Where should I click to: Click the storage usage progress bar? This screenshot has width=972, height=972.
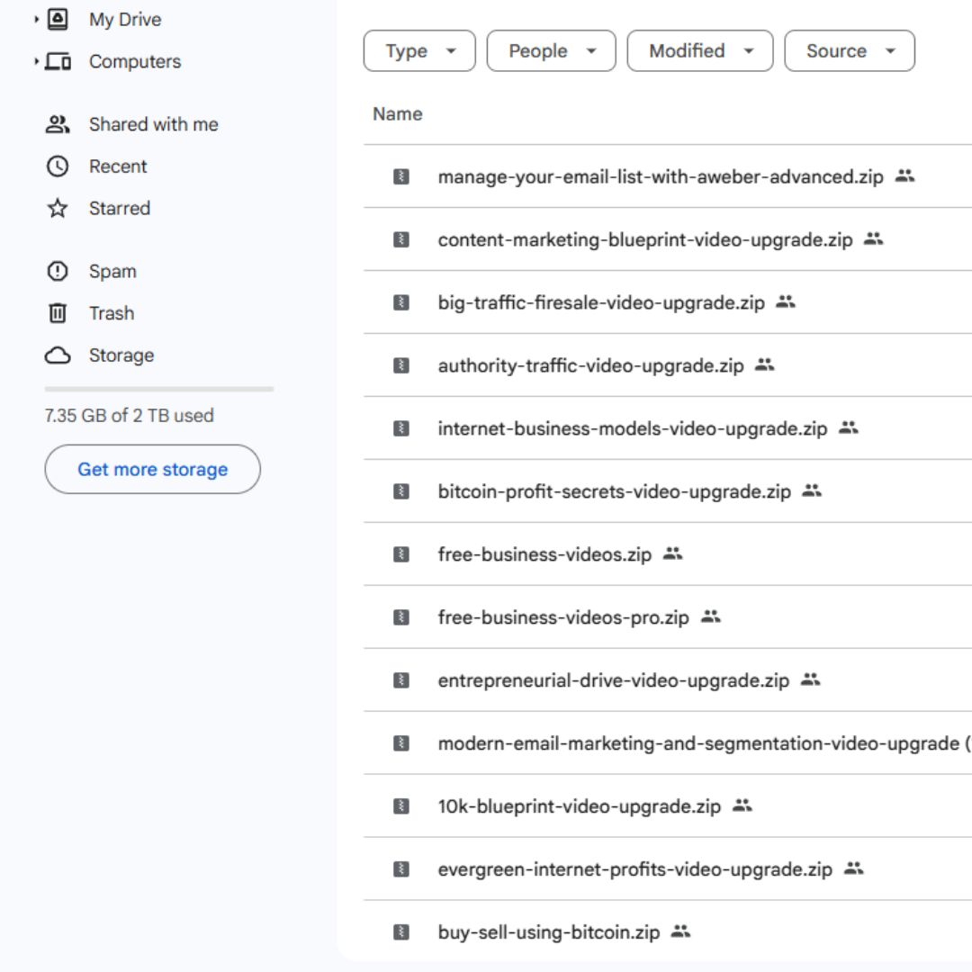[x=158, y=389]
